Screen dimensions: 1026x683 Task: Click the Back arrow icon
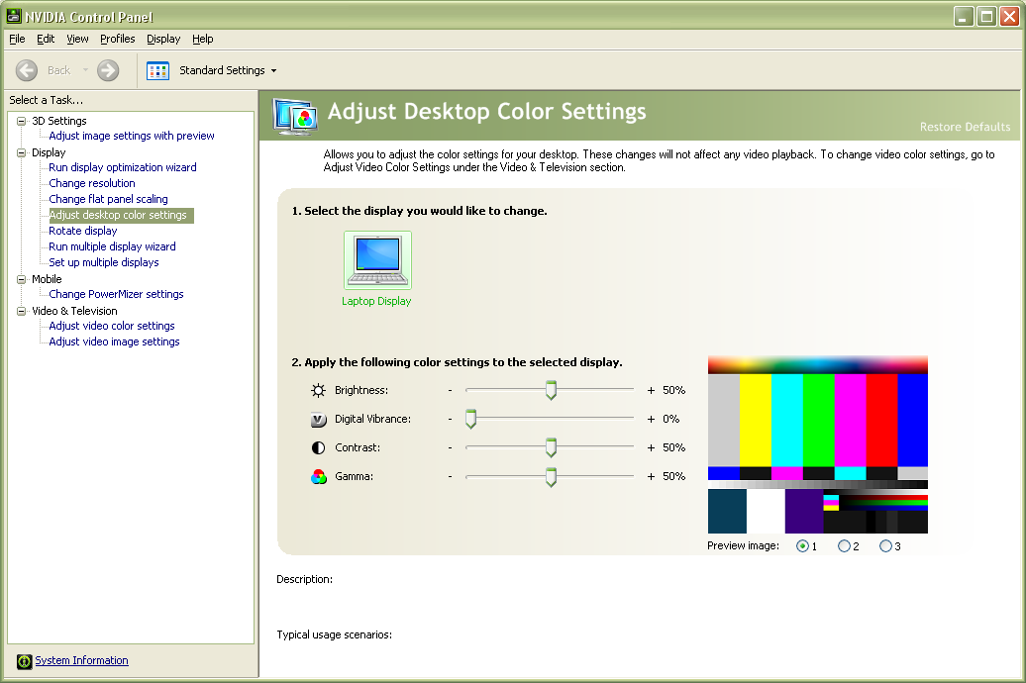coord(28,70)
